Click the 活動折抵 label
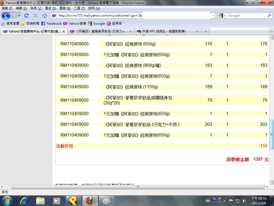 click(x=65, y=146)
